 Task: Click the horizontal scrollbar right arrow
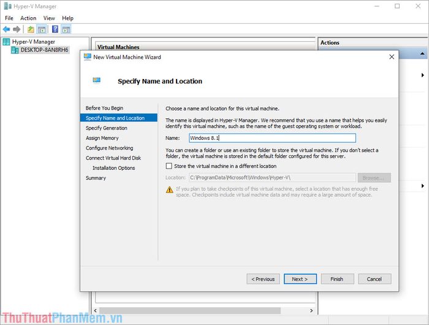coord(311,310)
